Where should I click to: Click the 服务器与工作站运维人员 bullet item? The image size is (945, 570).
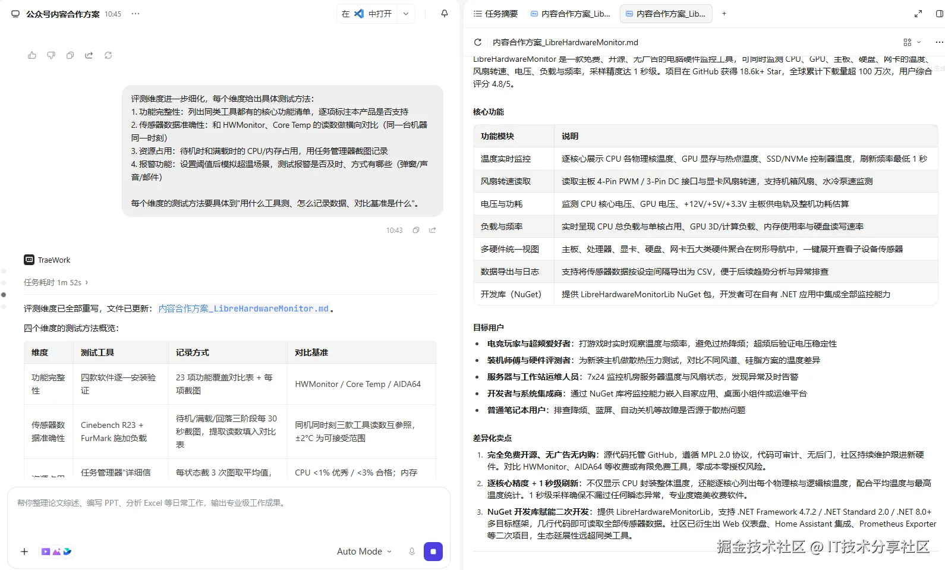tap(642, 377)
